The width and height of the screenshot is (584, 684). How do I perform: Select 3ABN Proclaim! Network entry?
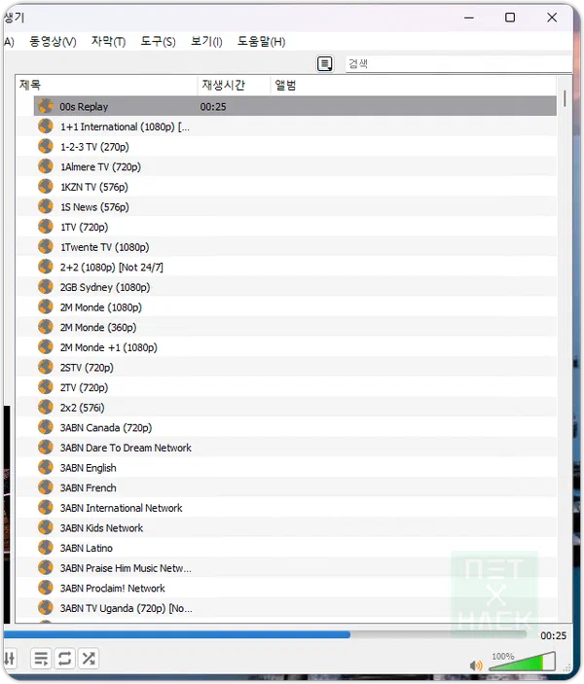click(x=295, y=588)
